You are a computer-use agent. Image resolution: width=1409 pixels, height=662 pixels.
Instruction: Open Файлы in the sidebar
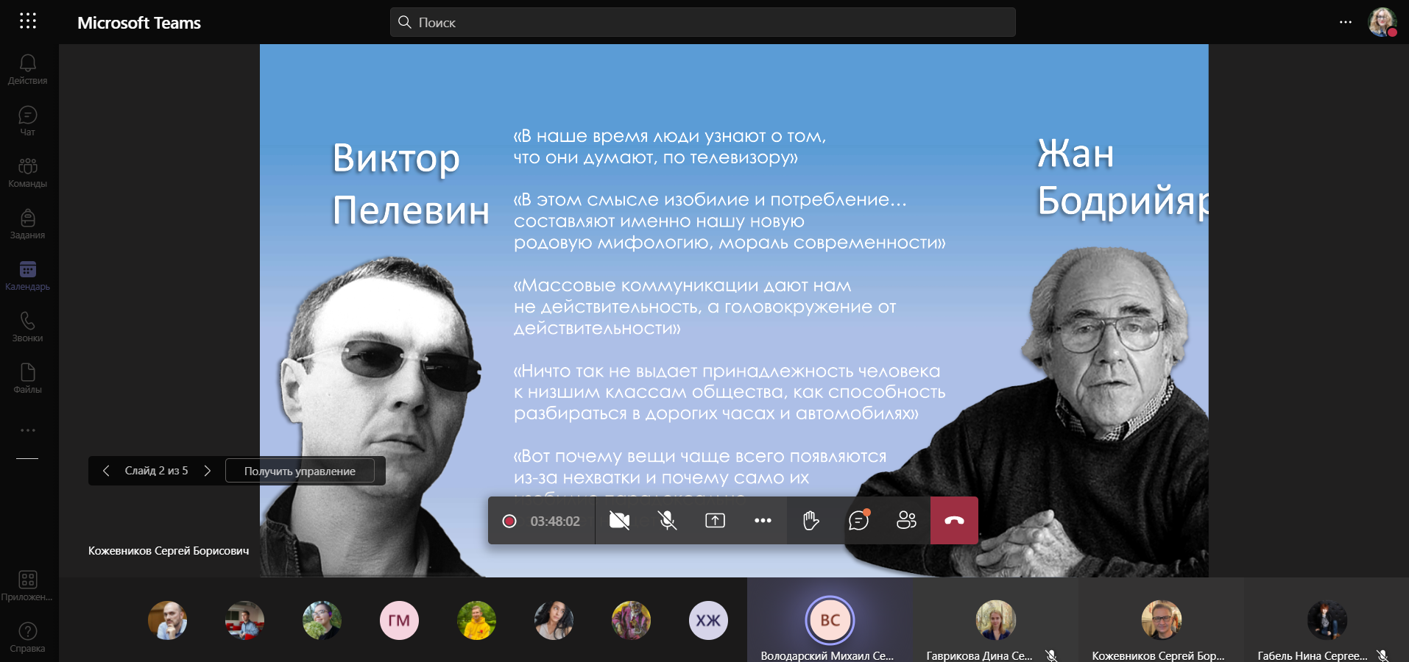[x=28, y=379]
